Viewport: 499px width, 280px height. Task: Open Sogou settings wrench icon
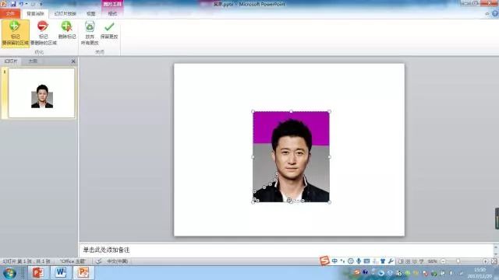[391, 261]
